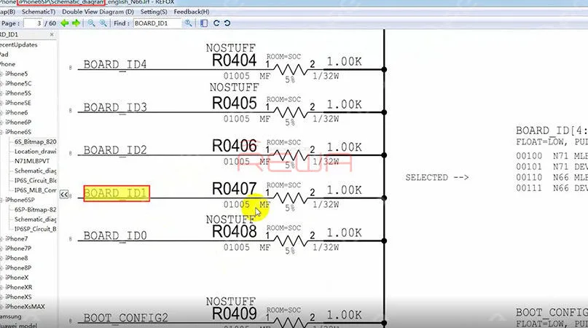The height and width of the screenshot is (328, 588).
Task: Close the BOARD_ID1 search tab
Action: pos(52,34)
